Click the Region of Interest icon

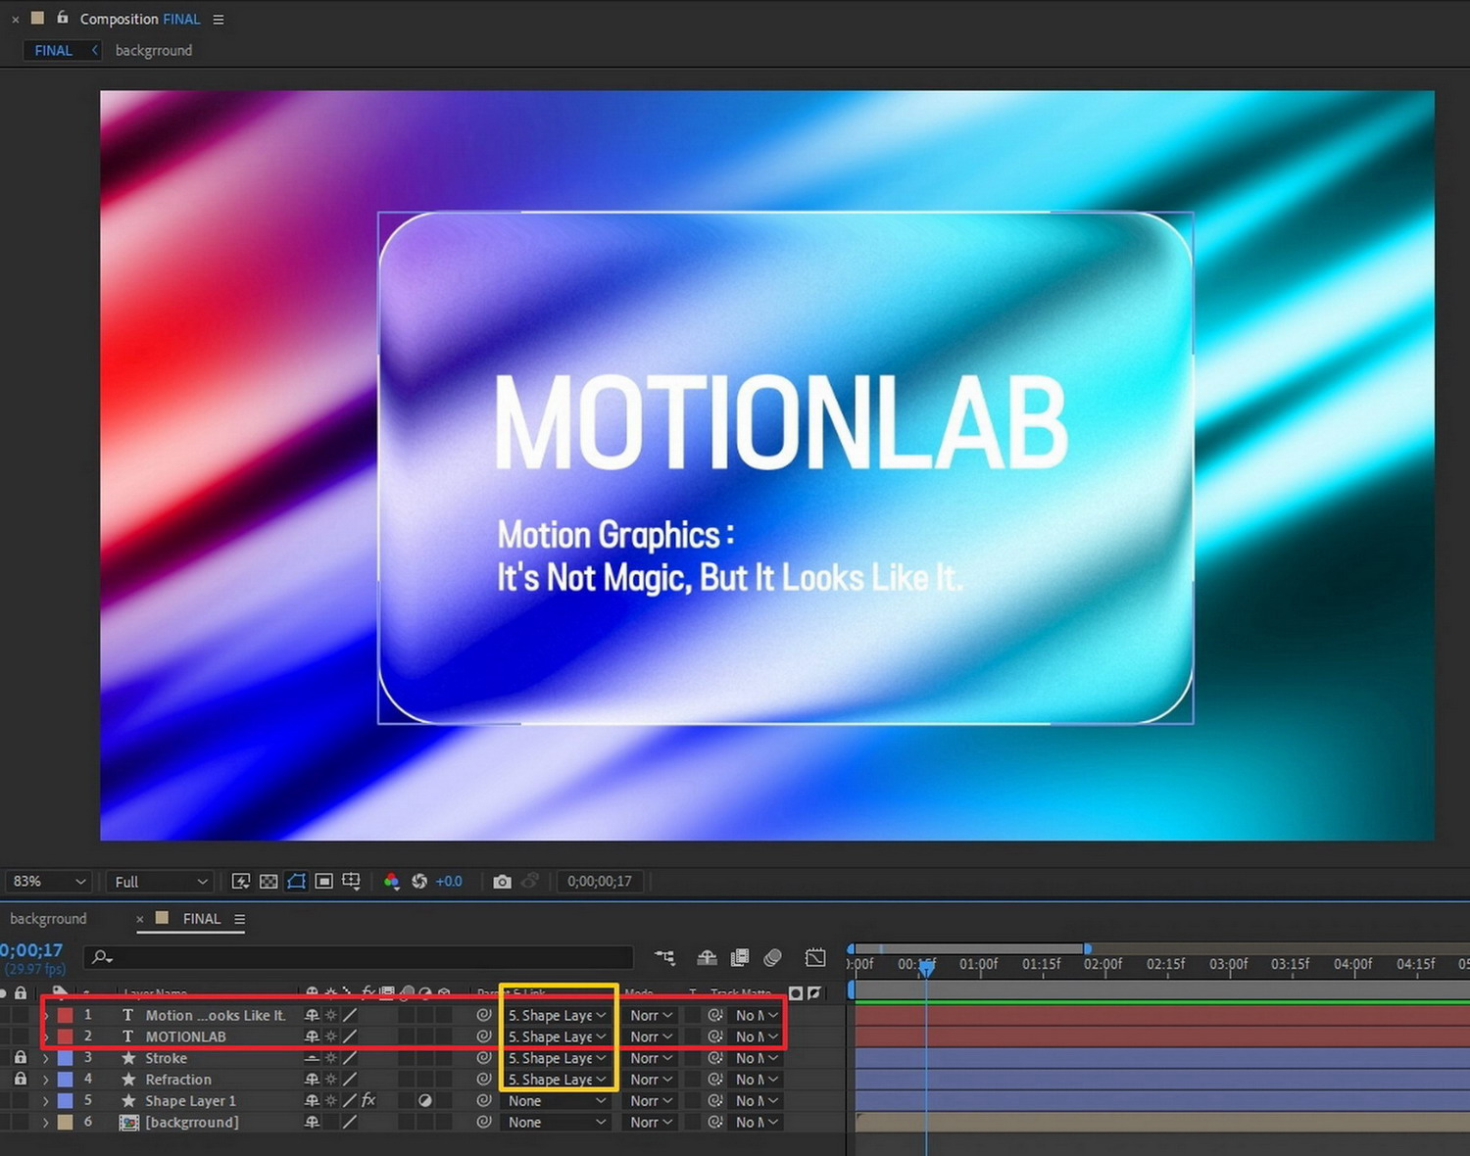(323, 882)
